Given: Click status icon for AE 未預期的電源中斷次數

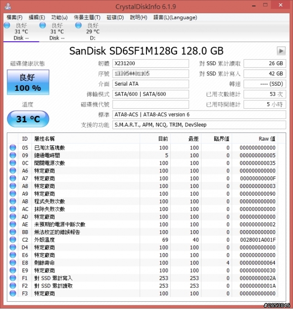Looking at the screenshot, I should [x=13, y=225].
